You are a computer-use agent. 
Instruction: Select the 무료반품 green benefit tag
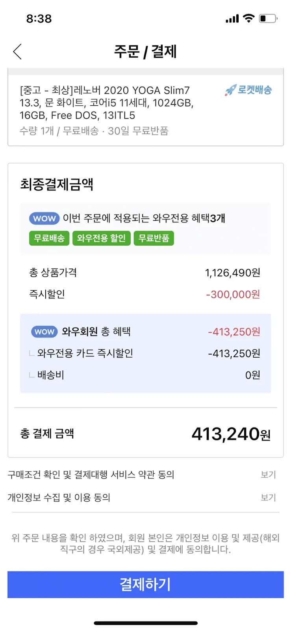[x=154, y=238]
